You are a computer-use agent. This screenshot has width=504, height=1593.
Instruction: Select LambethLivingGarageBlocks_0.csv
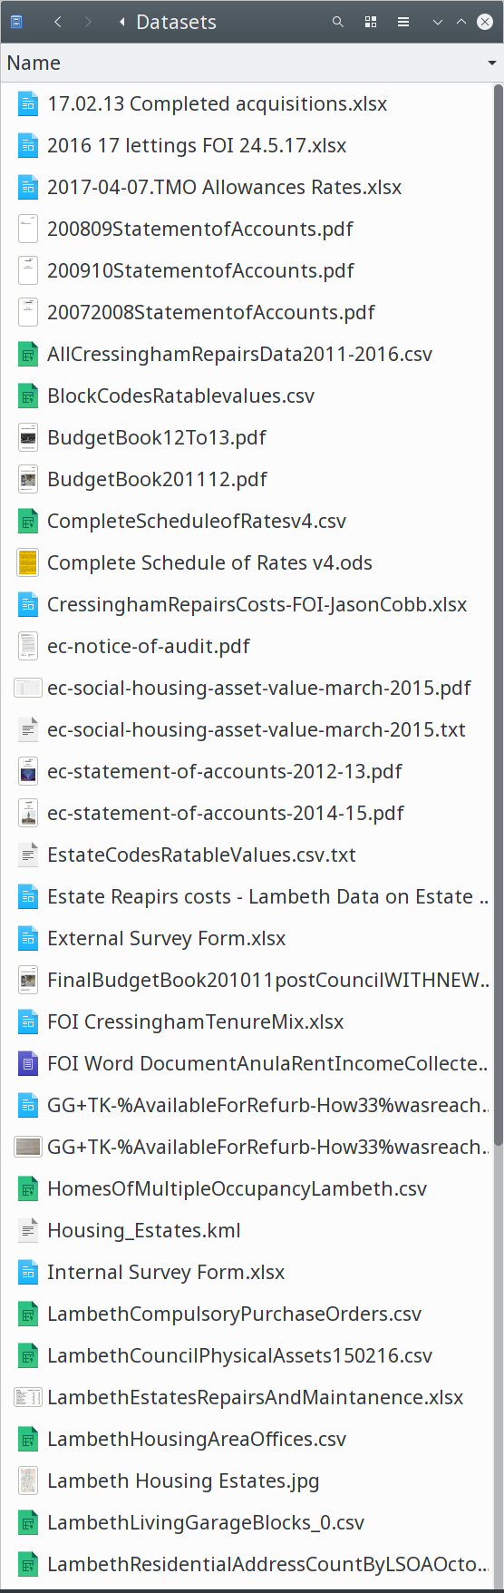click(206, 1522)
